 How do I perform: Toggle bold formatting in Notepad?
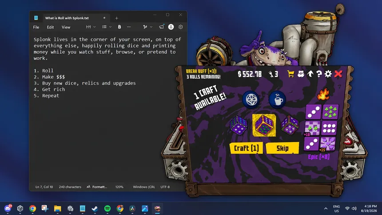[119, 27]
